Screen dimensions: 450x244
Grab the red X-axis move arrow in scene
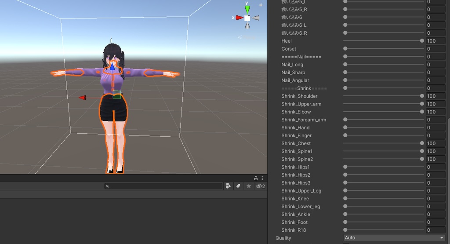pos(83,98)
